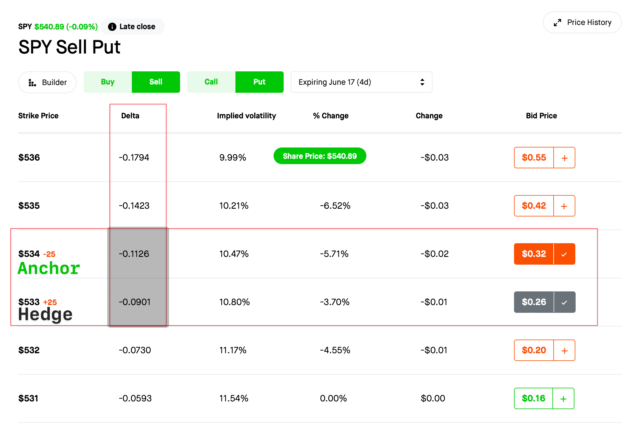Click the +25 quantity on $533

(x=50, y=302)
